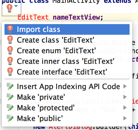This screenshot has width=138, height=130.
Task: Click the pencil icon beside Make 'private'
Action: click(10, 97)
